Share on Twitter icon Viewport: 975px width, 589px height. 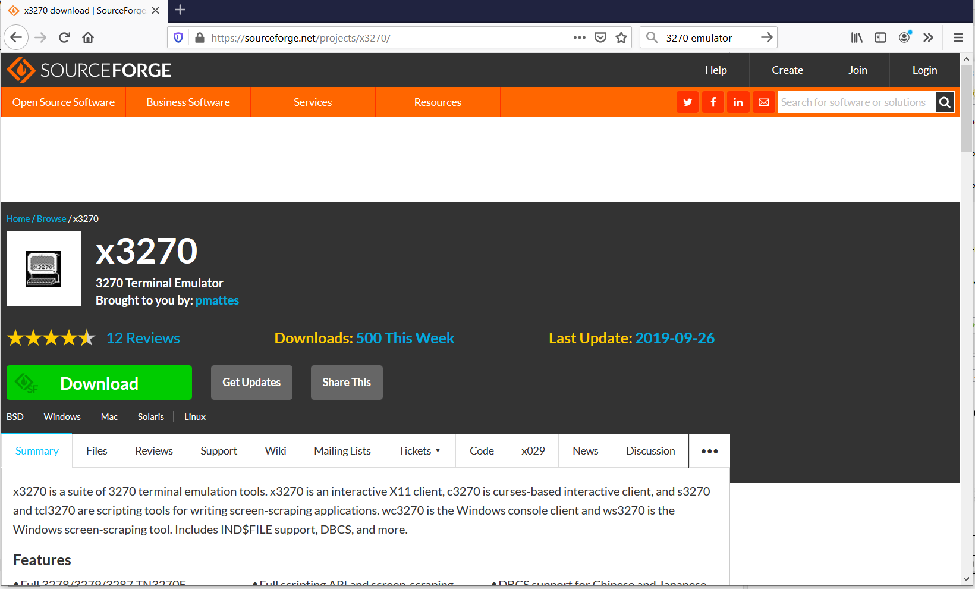click(687, 102)
